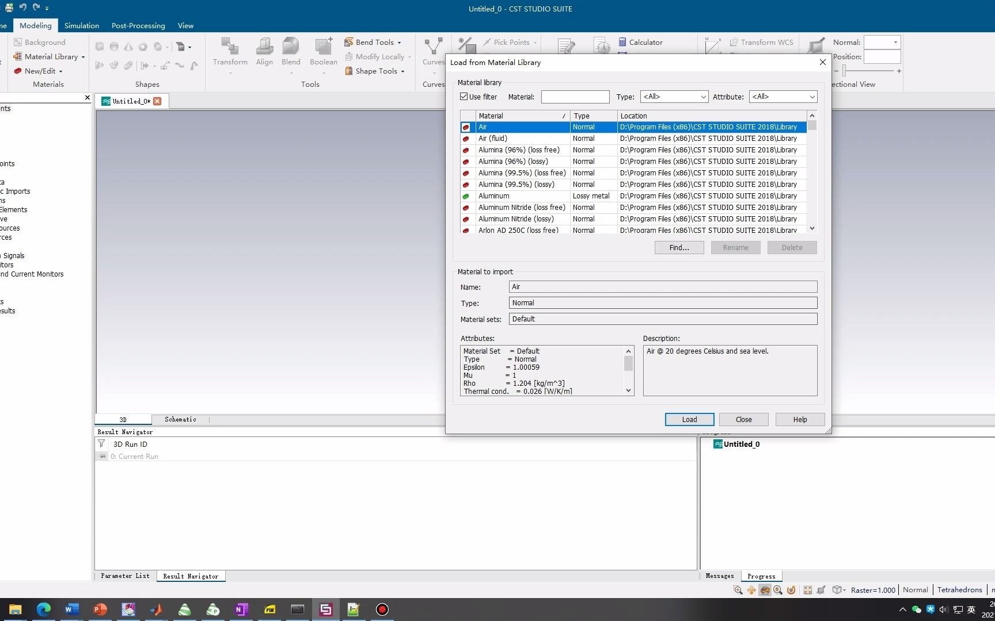Viewport: 995px width, 621px height.
Task: Click the filter funnel icon in Result Navigator
Action: click(101, 443)
